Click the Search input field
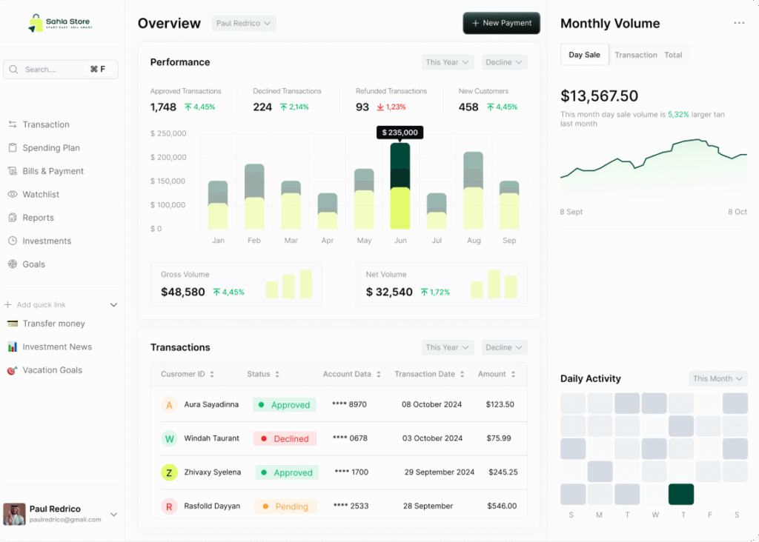The image size is (759, 542). coord(52,69)
